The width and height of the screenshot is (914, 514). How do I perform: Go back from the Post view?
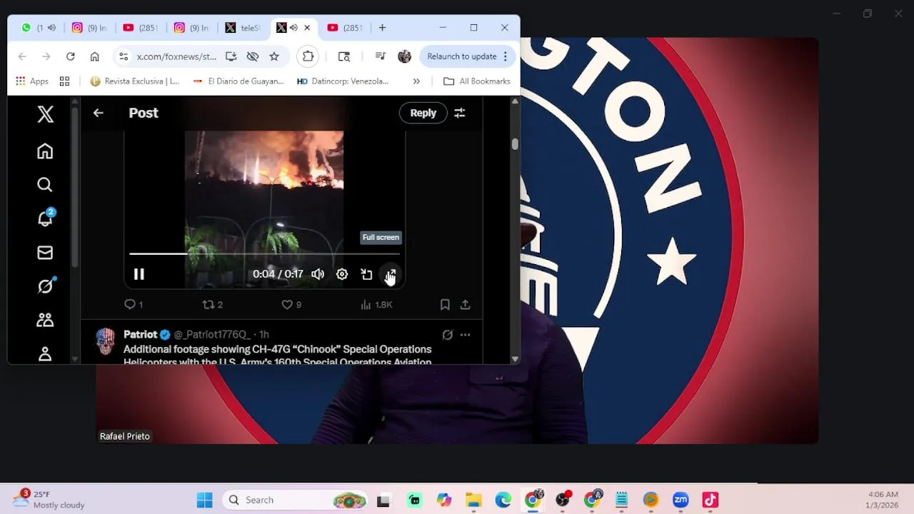[99, 113]
